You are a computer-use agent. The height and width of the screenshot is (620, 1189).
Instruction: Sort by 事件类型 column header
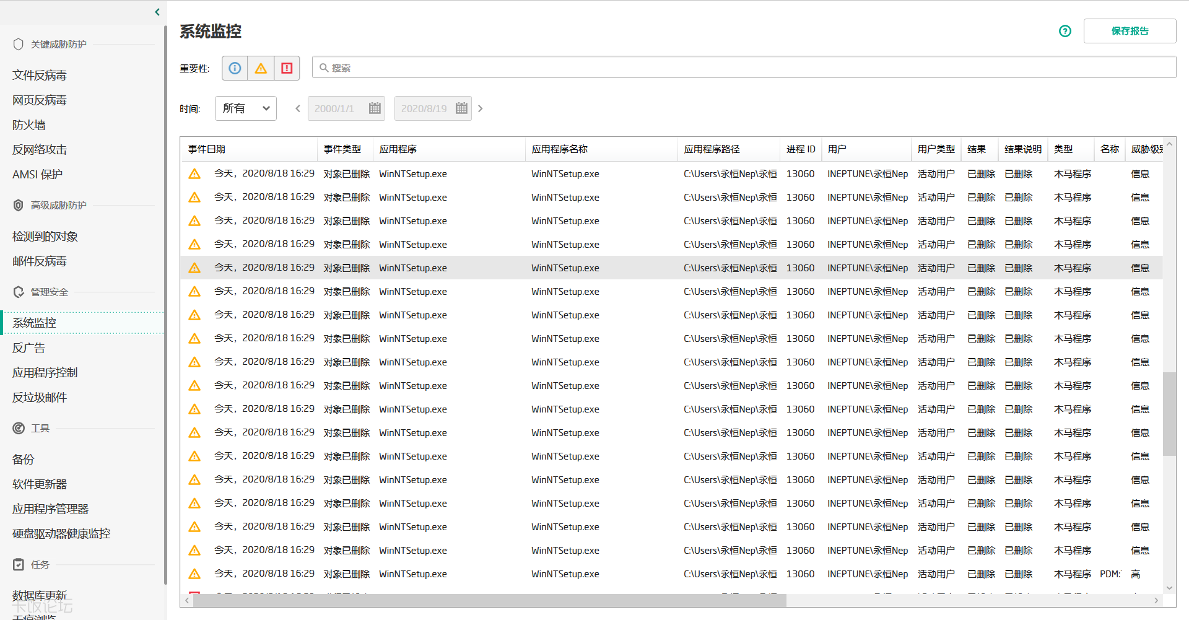[x=345, y=149]
